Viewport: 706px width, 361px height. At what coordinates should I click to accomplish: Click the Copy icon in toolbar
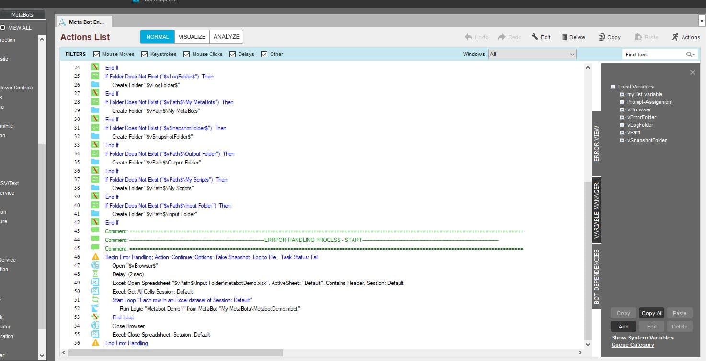click(x=602, y=37)
